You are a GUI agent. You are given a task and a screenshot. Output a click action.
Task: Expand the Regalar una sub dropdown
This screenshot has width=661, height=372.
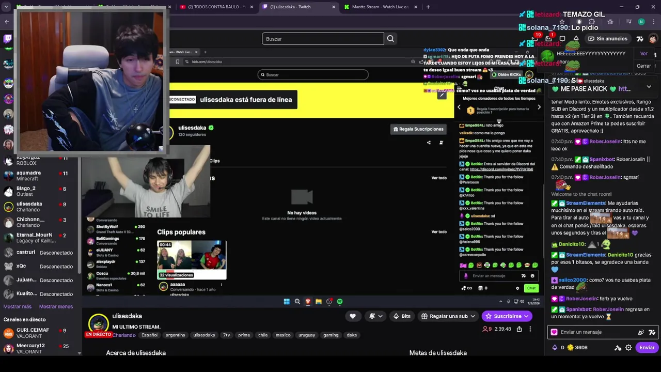tap(473, 316)
